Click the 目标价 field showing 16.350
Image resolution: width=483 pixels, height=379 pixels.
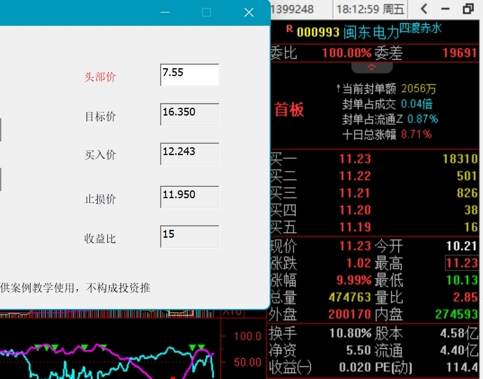click(190, 114)
